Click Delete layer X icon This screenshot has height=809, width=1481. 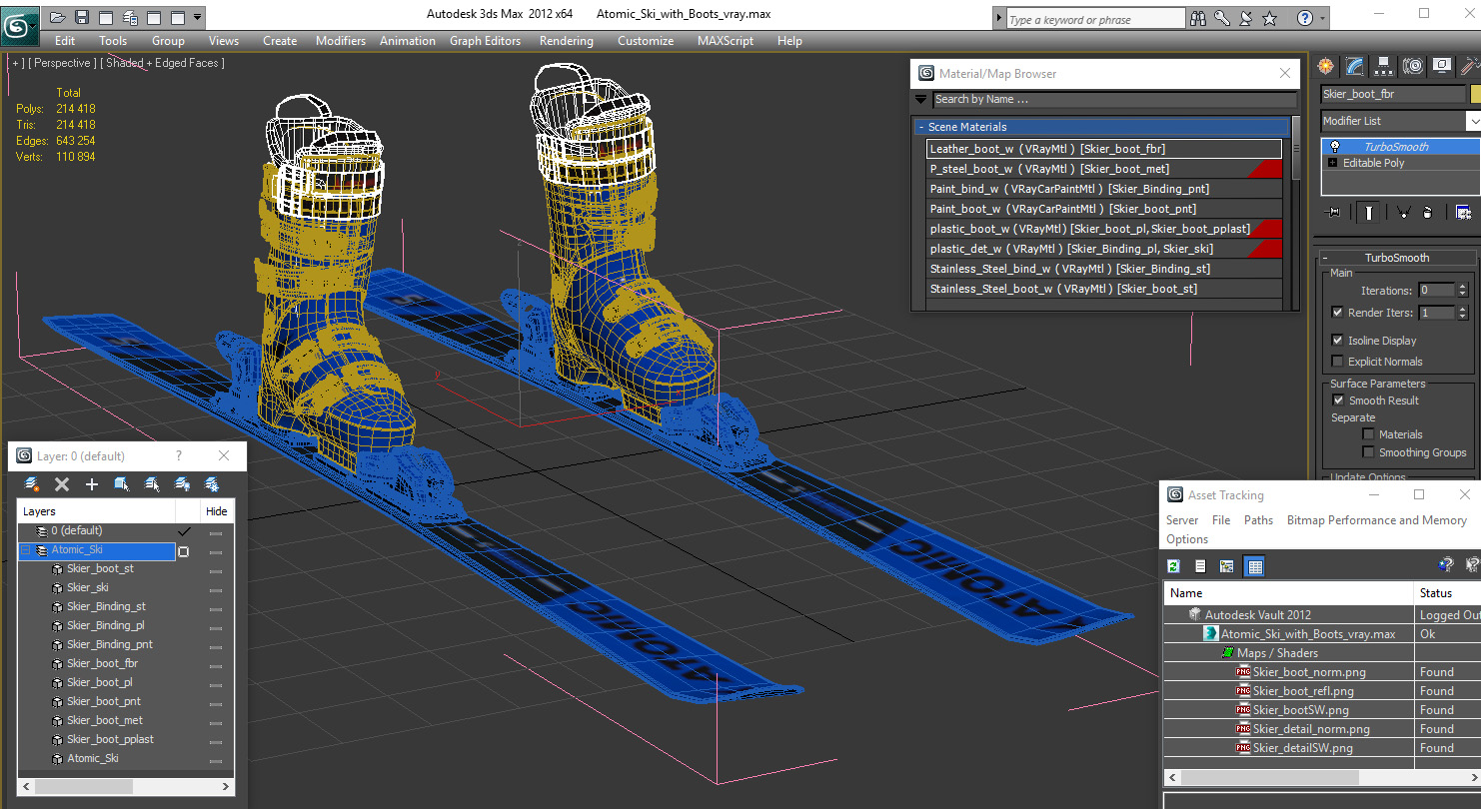pos(62,484)
